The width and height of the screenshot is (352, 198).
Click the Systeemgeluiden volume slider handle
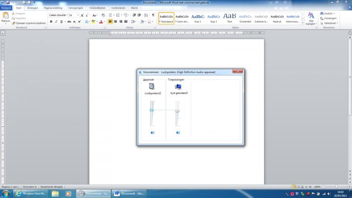pos(178,111)
